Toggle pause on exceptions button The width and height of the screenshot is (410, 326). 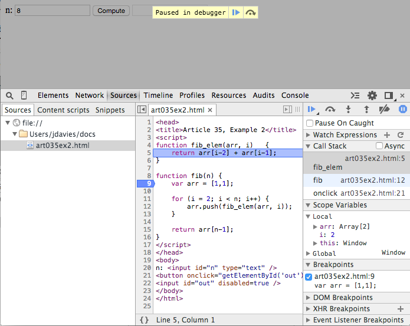pos(403,109)
